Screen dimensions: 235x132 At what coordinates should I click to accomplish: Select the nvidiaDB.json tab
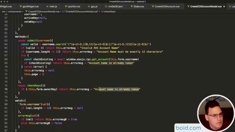pyautogui.click(x=114, y=7)
